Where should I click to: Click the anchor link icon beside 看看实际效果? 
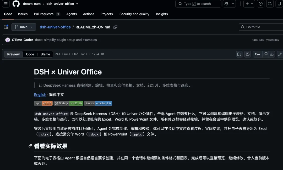point(30,146)
